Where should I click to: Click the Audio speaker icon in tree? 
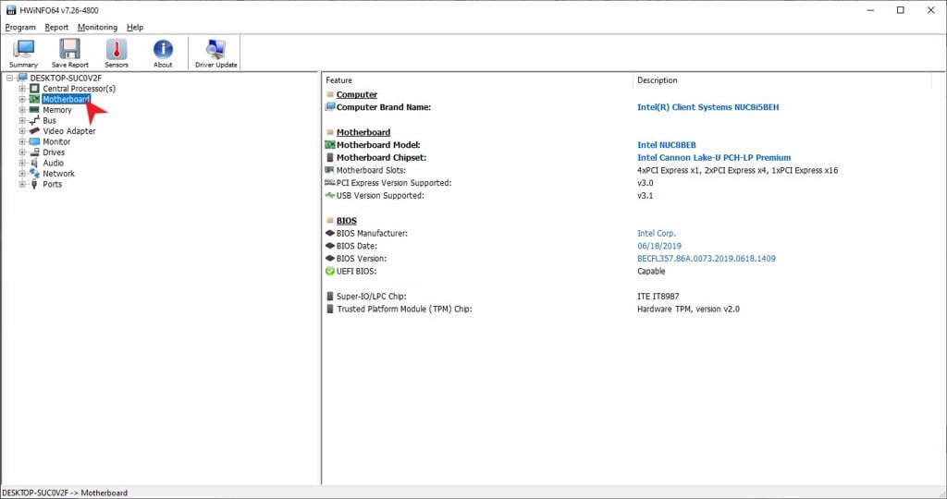(x=34, y=163)
